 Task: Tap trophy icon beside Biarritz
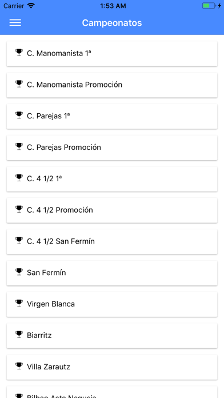19,335
